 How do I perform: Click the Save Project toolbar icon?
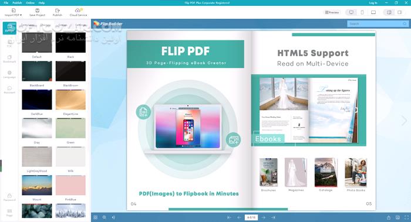(37, 12)
